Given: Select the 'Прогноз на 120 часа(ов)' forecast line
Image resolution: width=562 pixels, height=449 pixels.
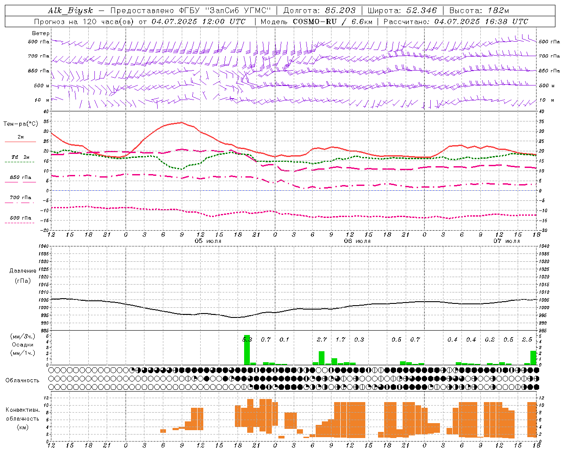Looking at the screenshot, I should point(140,21).
